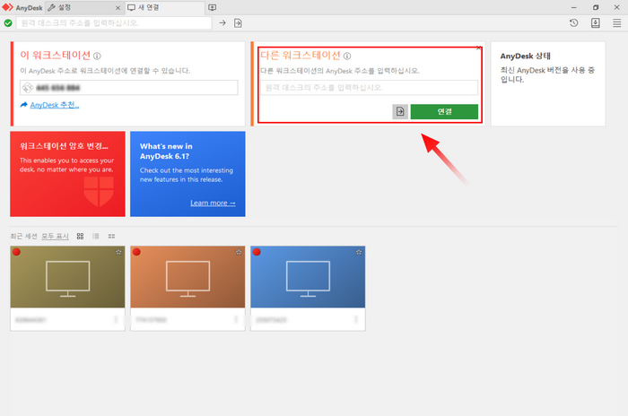Favorite the blue session with star icon
This screenshot has height=416, width=628.
tap(359, 252)
